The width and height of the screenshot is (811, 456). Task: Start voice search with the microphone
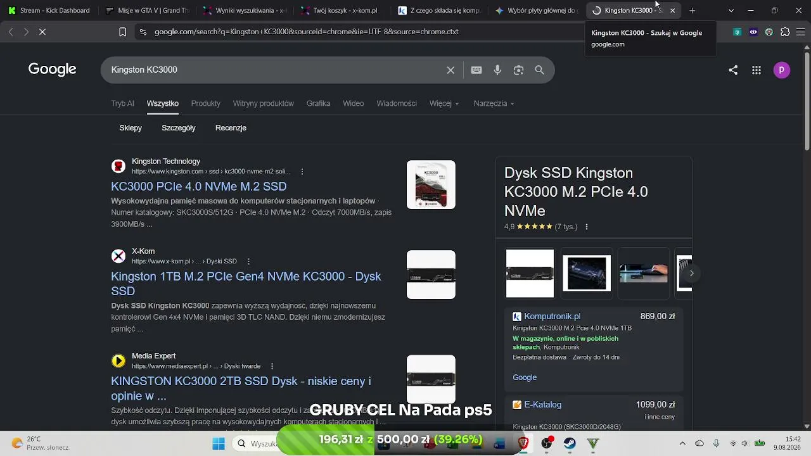click(x=497, y=70)
